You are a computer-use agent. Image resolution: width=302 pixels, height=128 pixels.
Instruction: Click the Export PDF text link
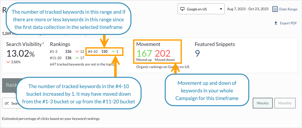tap(288, 23)
